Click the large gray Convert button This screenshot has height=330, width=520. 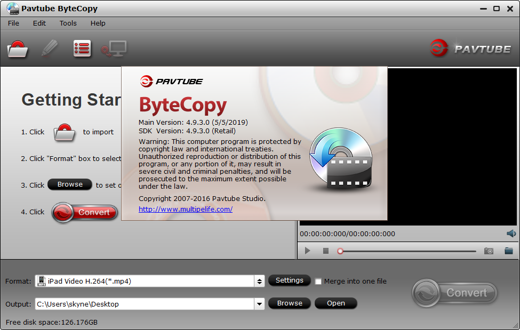pyautogui.click(x=454, y=293)
